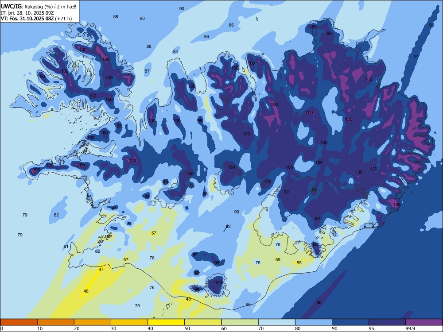Click the legend label '50'
443x332 pixels.
tap(187, 328)
